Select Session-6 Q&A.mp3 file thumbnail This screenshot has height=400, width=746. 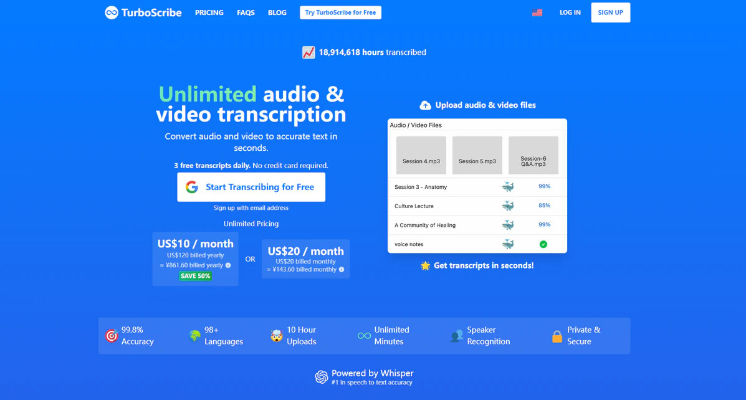(x=533, y=155)
